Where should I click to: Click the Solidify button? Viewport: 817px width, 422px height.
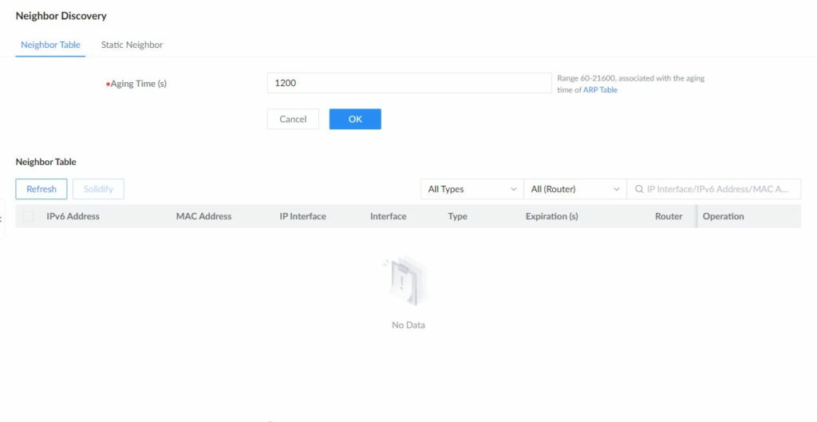pos(98,189)
